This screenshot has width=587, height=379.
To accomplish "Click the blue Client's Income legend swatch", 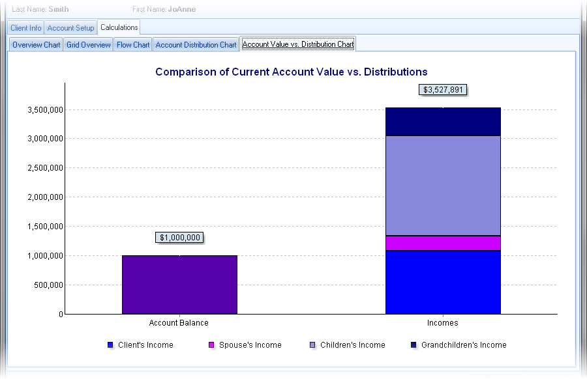I will pos(110,345).
